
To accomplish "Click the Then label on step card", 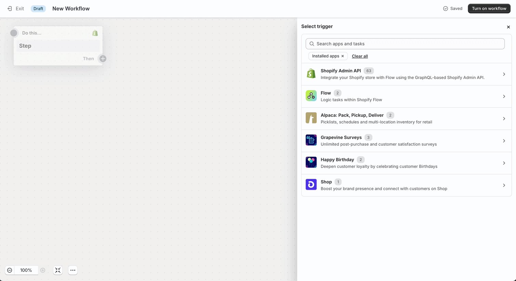I will (x=88, y=59).
